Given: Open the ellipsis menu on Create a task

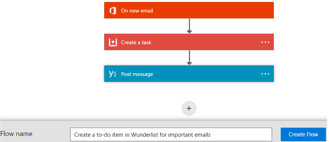Looking at the screenshot, I should pyautogui.click(x=265, y=42).
